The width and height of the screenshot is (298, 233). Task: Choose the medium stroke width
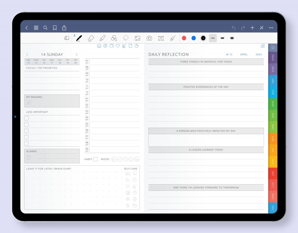pyautogui.click(x=222, y=38)
